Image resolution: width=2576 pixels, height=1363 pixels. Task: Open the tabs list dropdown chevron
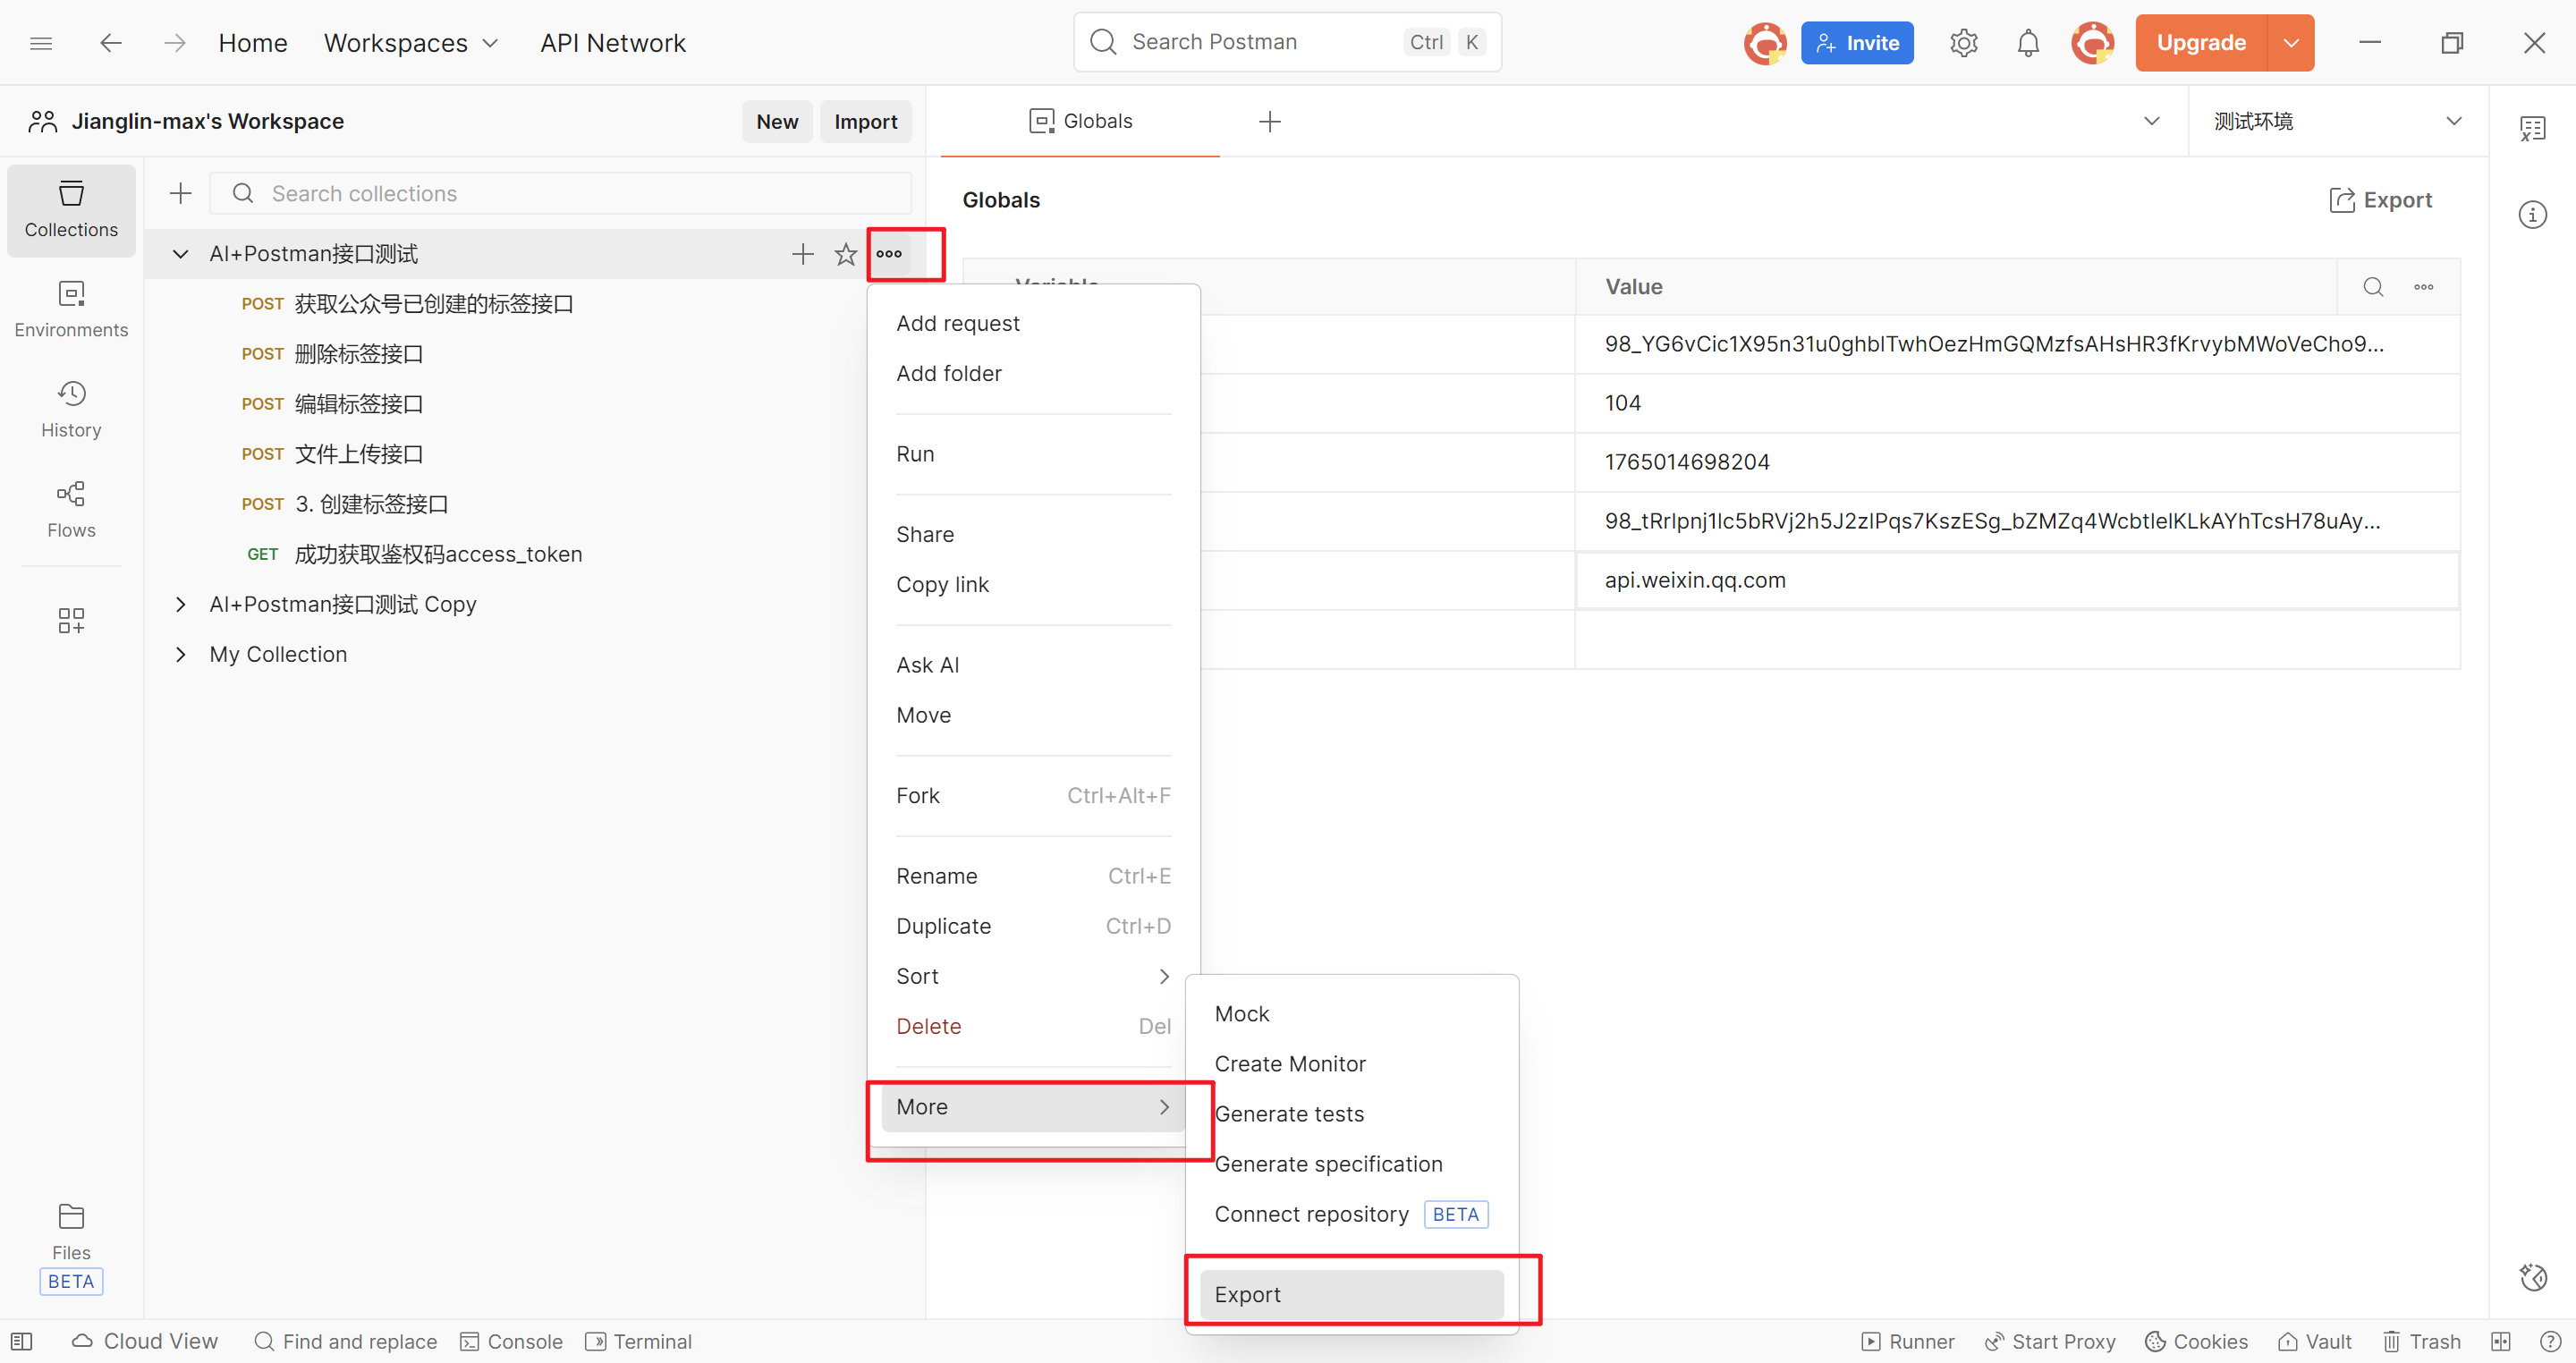(2152, 121)
